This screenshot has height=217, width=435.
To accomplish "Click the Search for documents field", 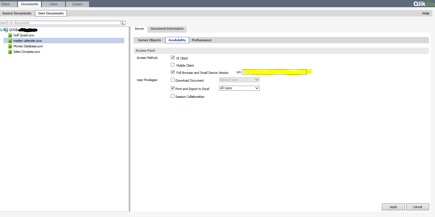I will click(62, 23).
